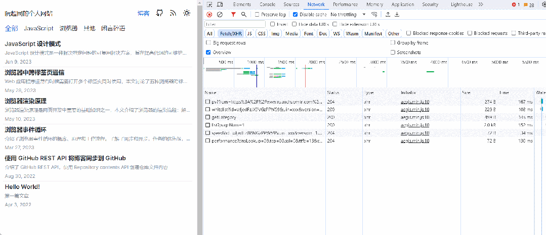Open the GitHub icon on the website
Image resolution: width=546 pixels, height=235 pixels.
(159, 13)
